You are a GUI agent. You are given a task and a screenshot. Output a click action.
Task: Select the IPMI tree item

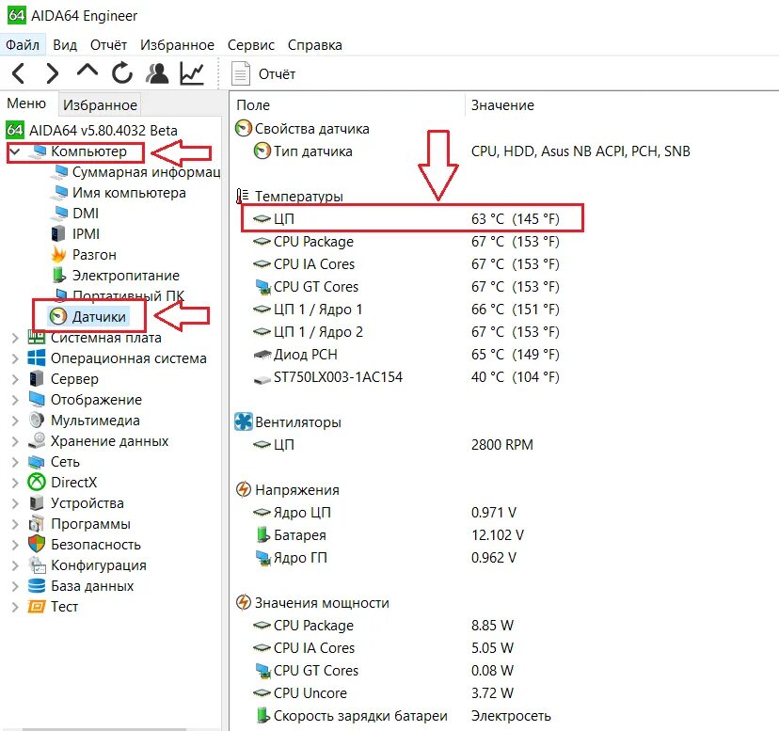pyautogui.click(x=75, y=234)
